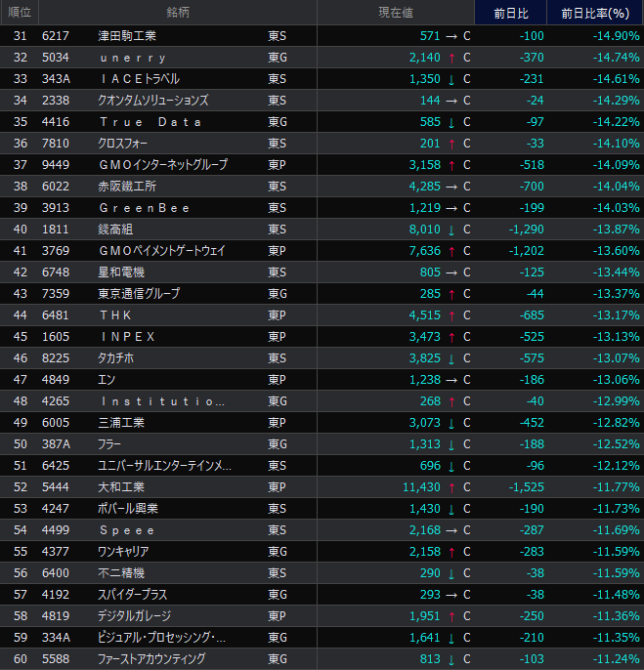Select デジタルガレージ stock name
Image resolution: width=644 pixels, height=670 pixels.
134,616
